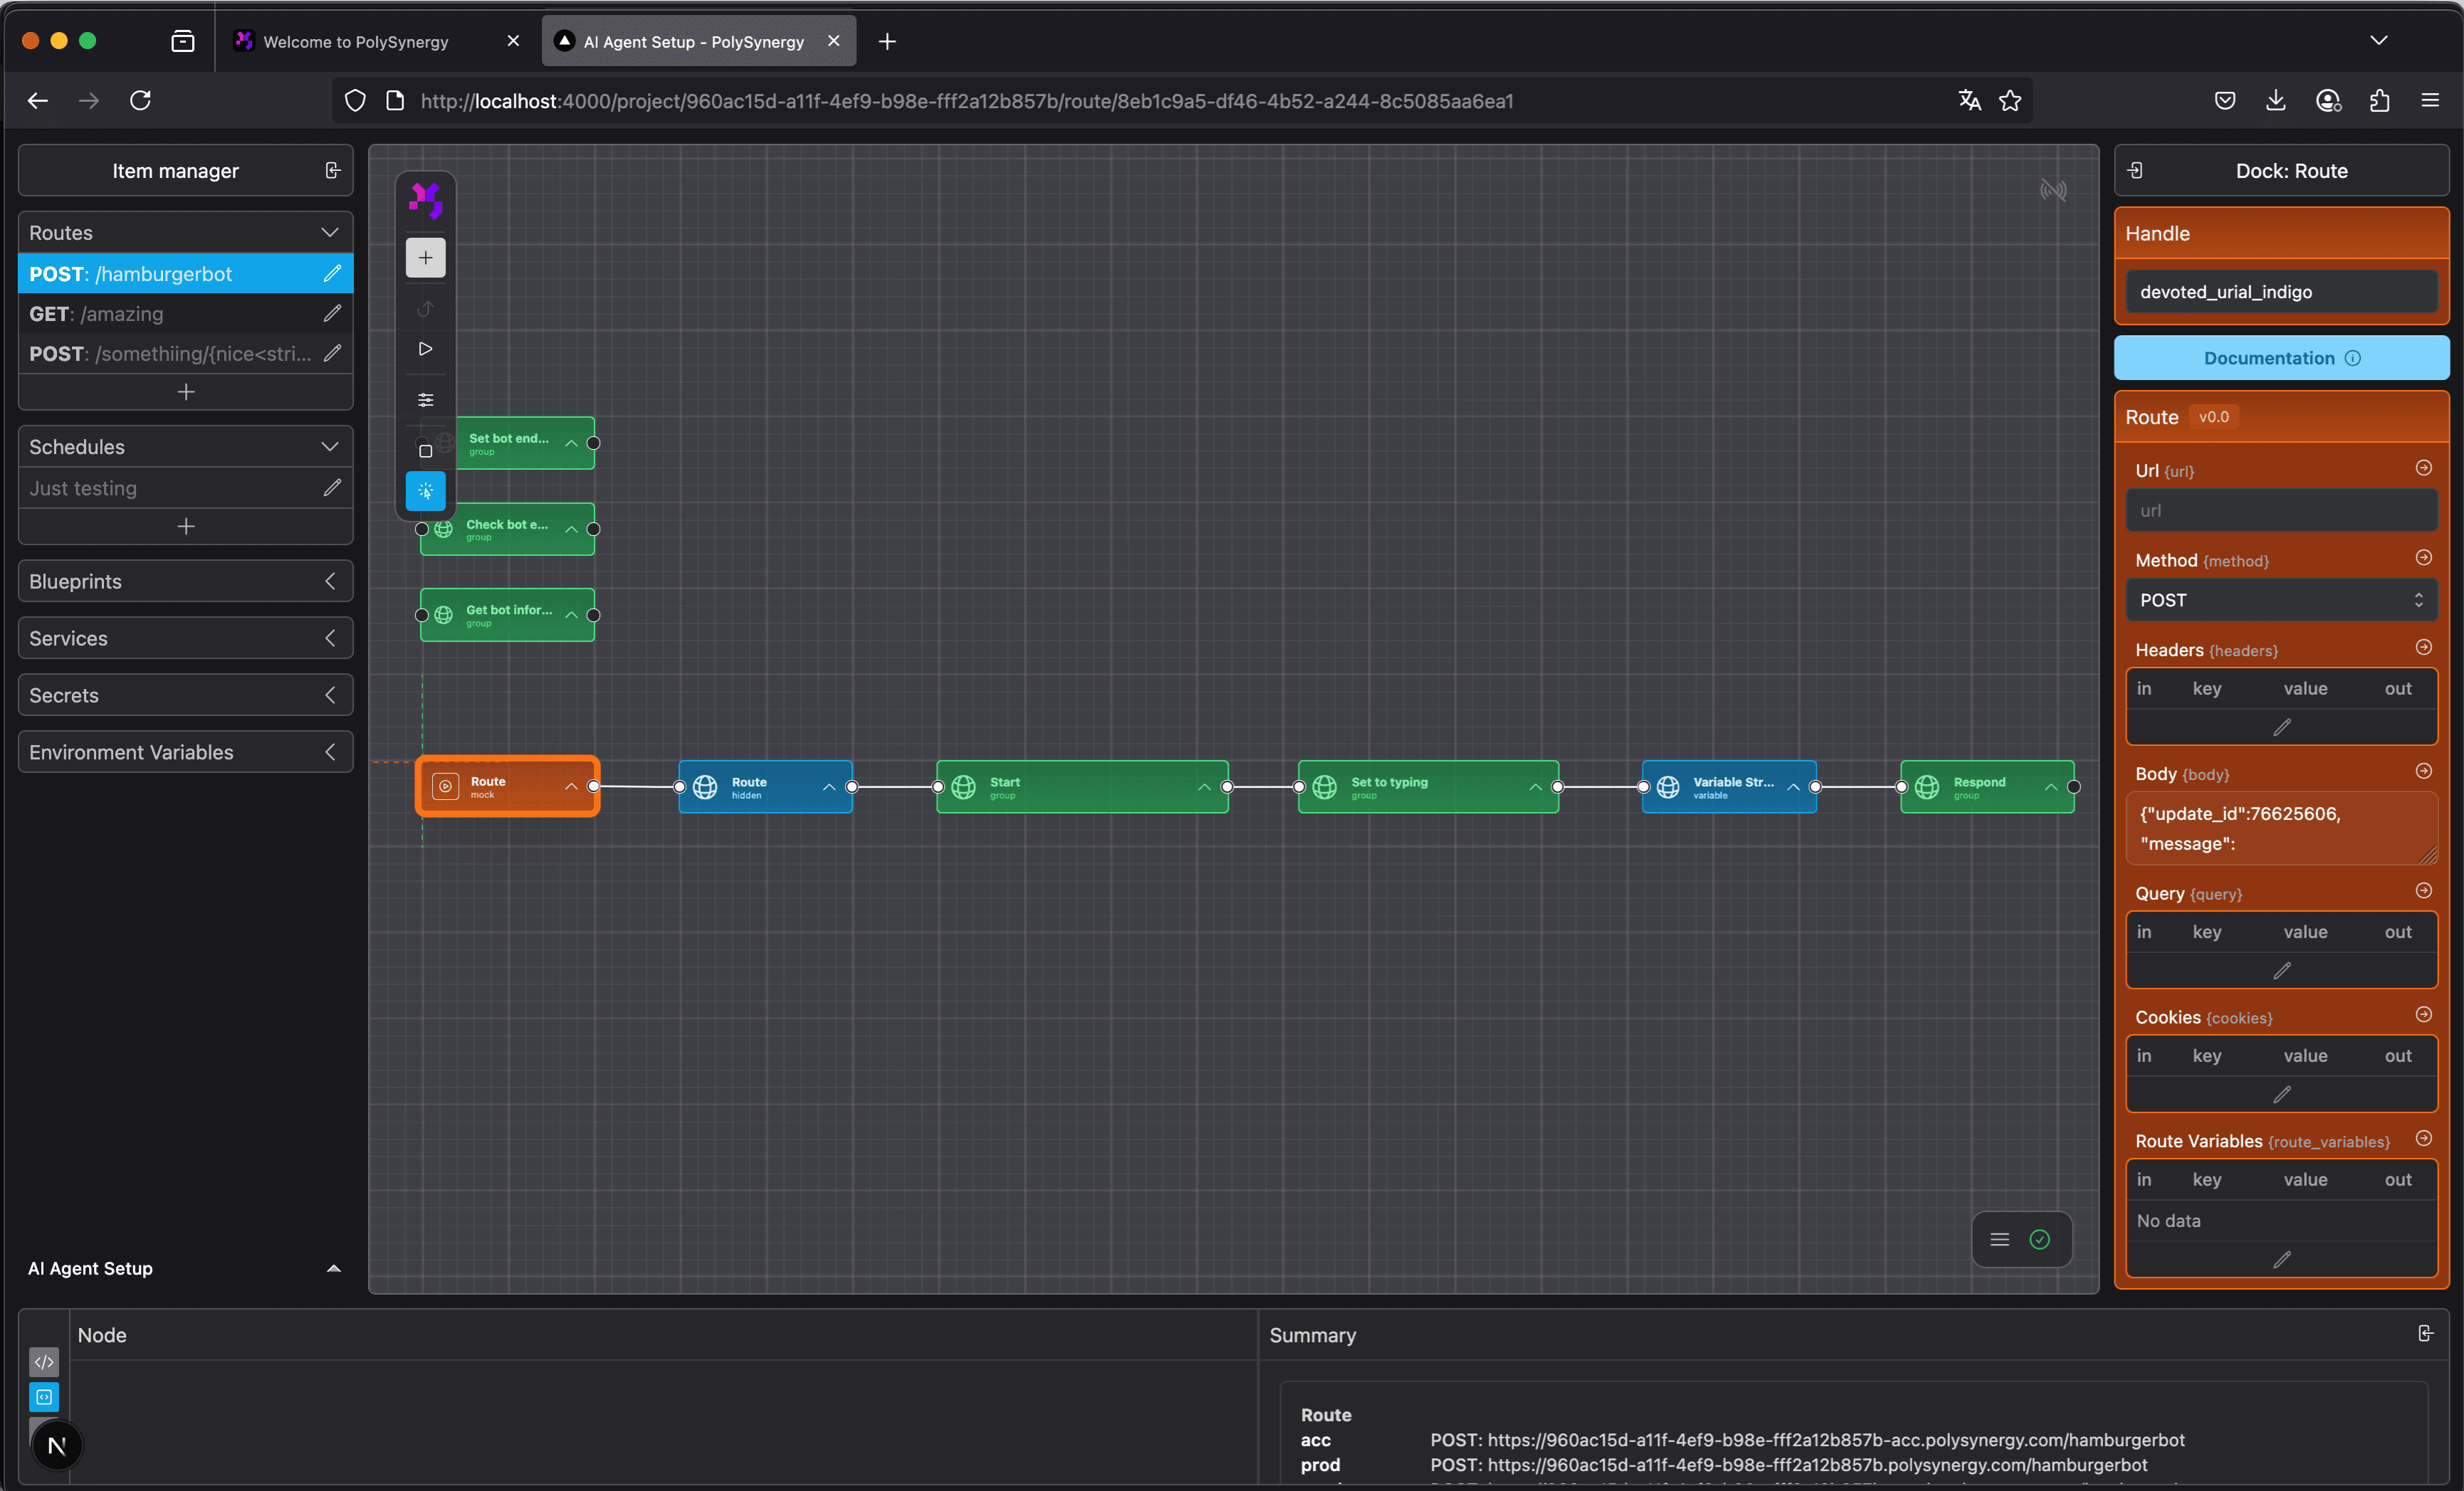
Task: Collapse the Dock: Route panel icon
Action: pos(2134,171)
